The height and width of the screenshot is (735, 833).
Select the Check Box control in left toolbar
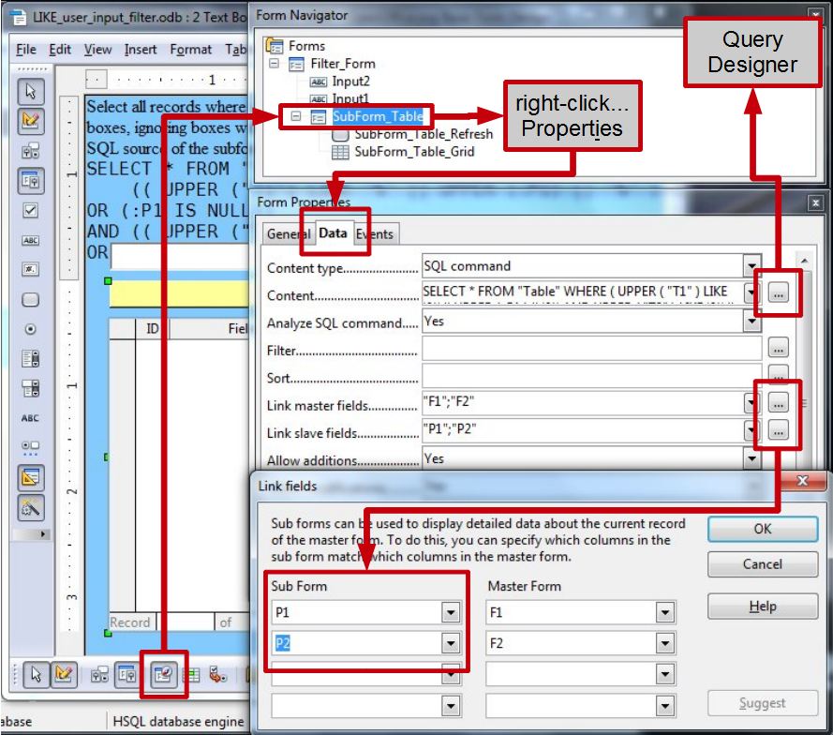pos(31,210)
